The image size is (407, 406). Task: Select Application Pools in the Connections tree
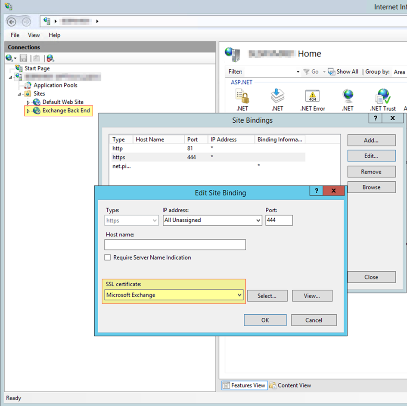click(x=55, y=85)
